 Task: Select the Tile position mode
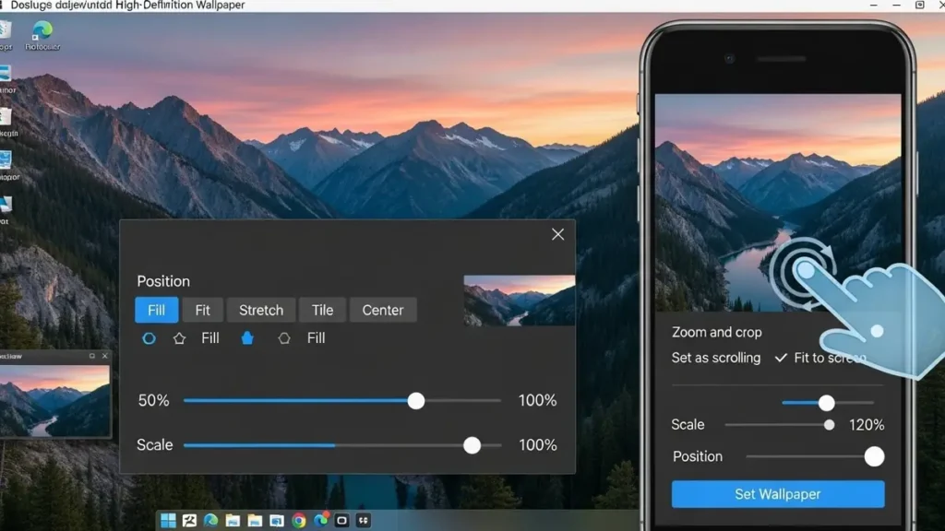[322, 310]
